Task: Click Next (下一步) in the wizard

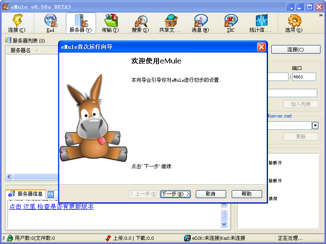Action: tap(175, 194)
